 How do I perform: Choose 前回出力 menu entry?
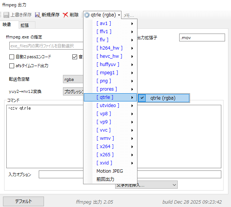tap(105, 179)
